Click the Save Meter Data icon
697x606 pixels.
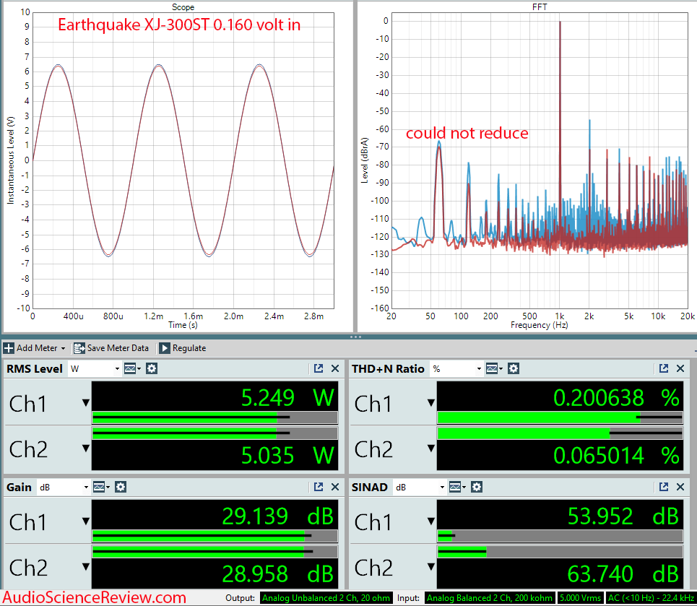click(x=79, y=348)
